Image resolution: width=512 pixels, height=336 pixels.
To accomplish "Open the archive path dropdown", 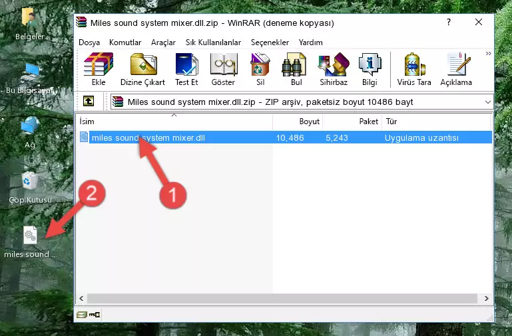I will point(488,102).
